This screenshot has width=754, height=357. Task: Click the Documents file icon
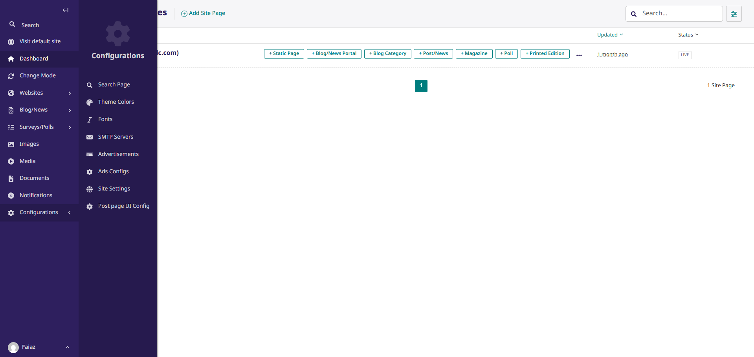(x=11, y=178)
